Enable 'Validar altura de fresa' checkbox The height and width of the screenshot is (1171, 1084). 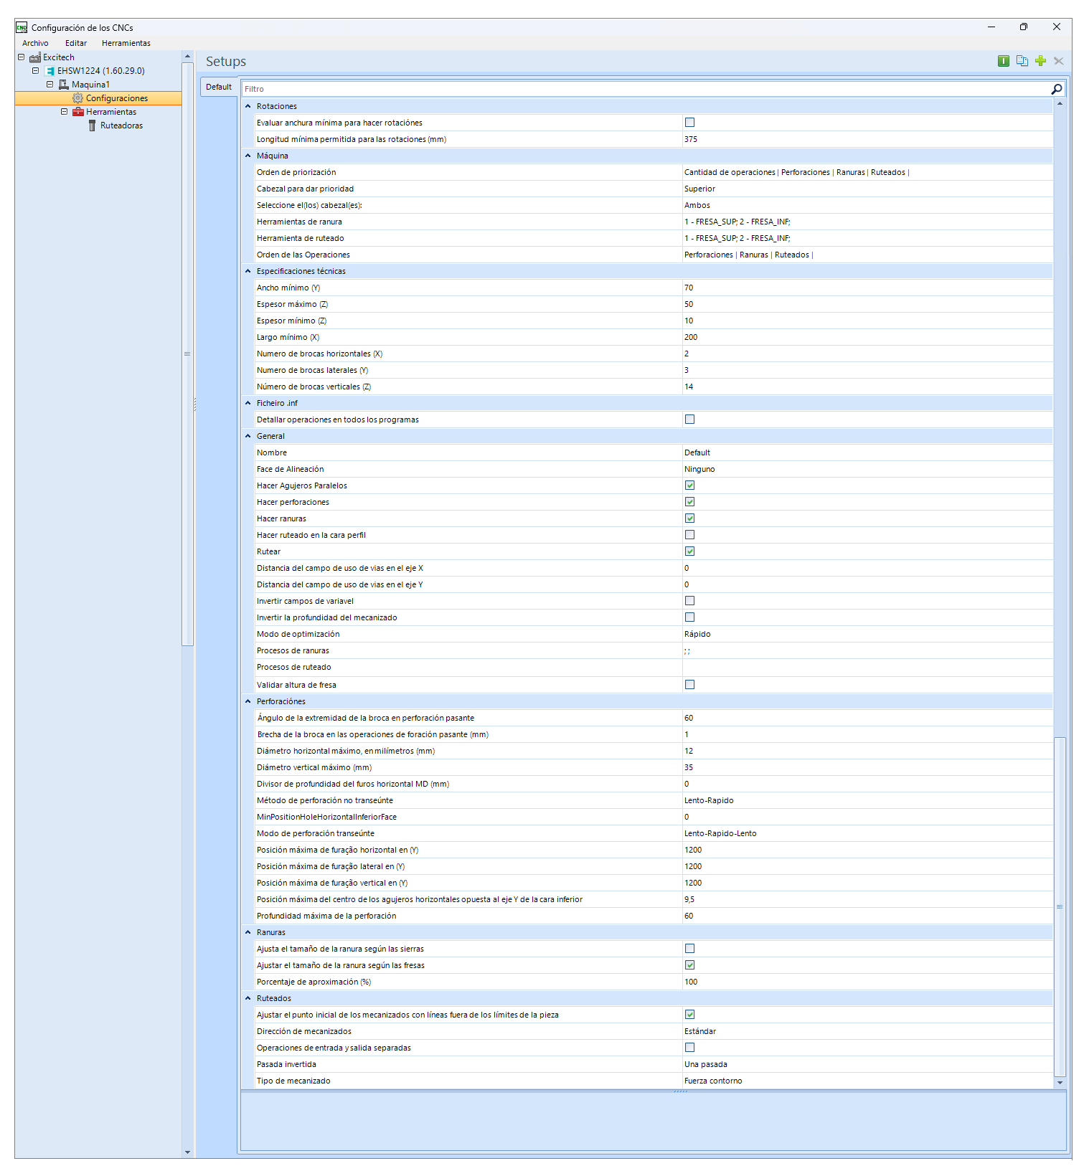[x=689, y=685]
